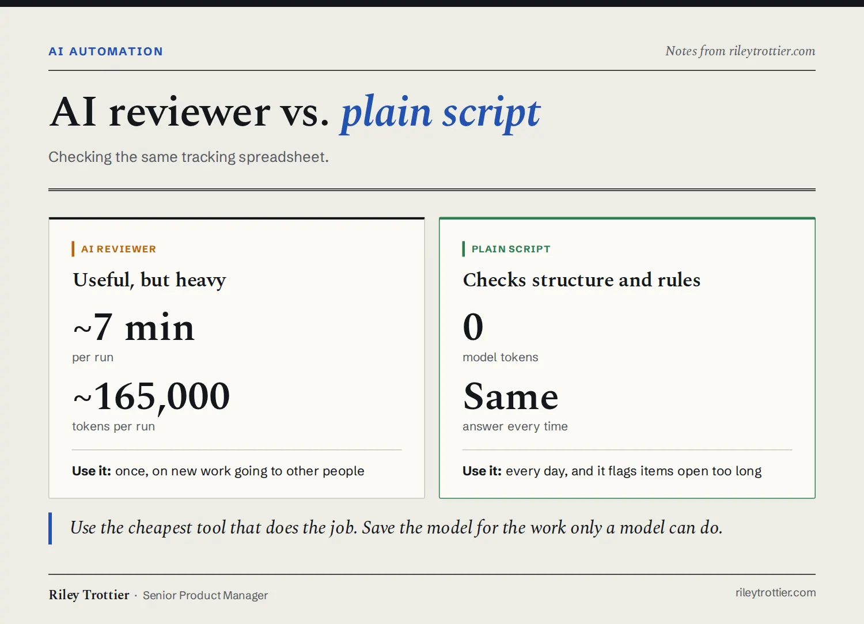864x624 pixels.
Task: Click the author name 'Riley Trottier'
Action: 89,595
